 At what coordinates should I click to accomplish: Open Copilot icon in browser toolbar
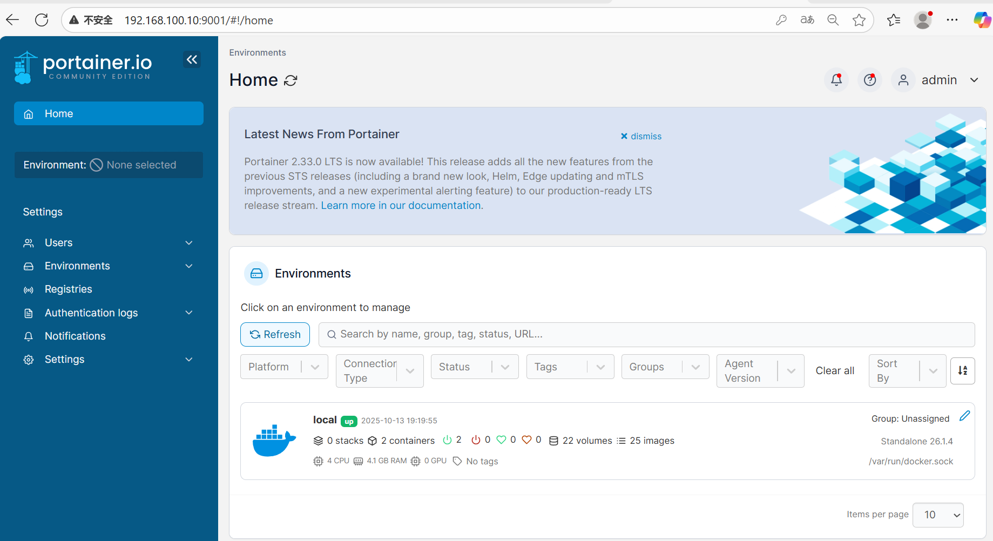pos(982,20)
